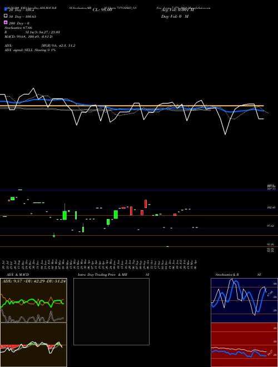The height and width of the screenshot is (367, 278).
Task: Click the blue Stochastics chart panel
Action: click(244, 300)
